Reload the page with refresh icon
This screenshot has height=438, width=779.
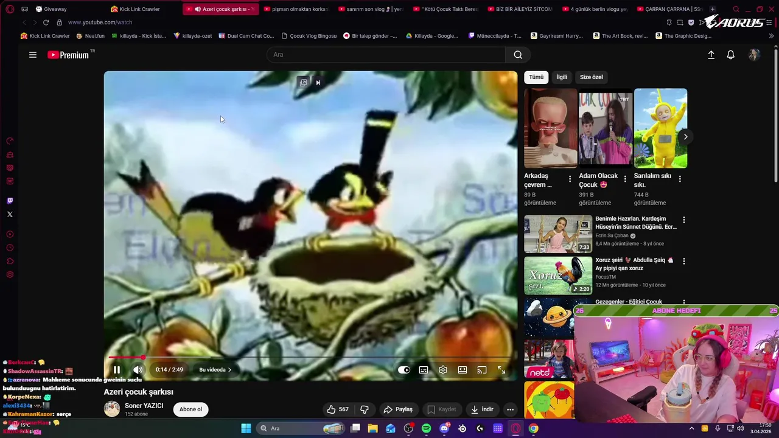[x=46, y=23]
